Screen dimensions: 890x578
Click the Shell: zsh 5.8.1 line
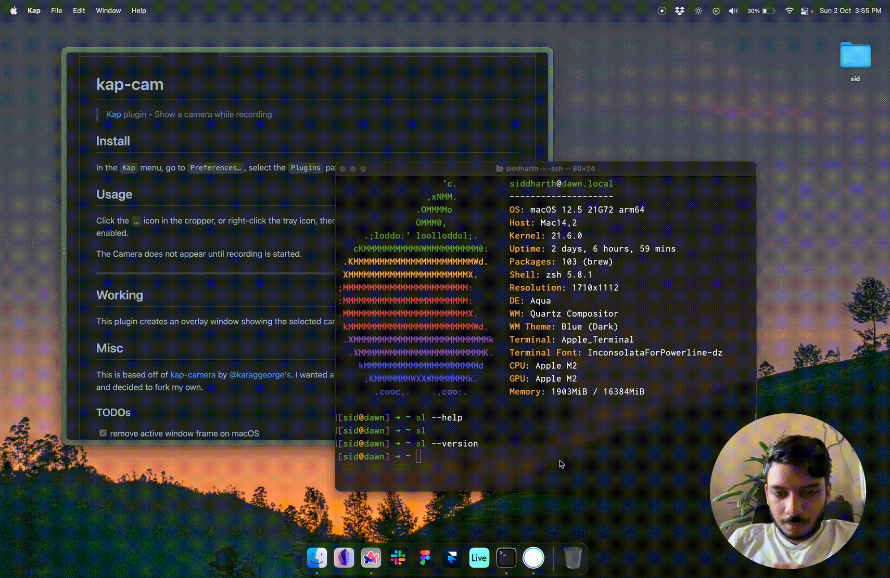(551, 274)
